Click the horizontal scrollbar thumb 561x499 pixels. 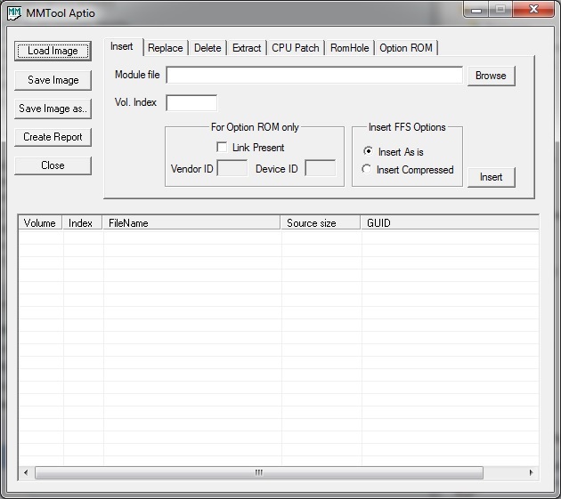(259, 472)
